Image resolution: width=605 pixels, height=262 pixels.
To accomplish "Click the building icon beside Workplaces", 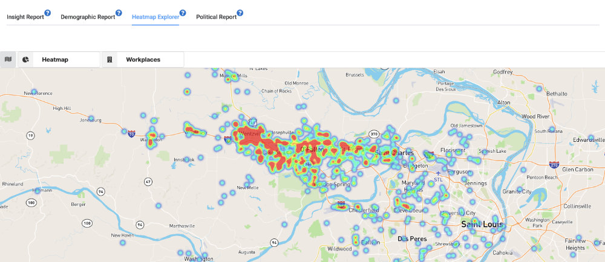I will [110, 60].
